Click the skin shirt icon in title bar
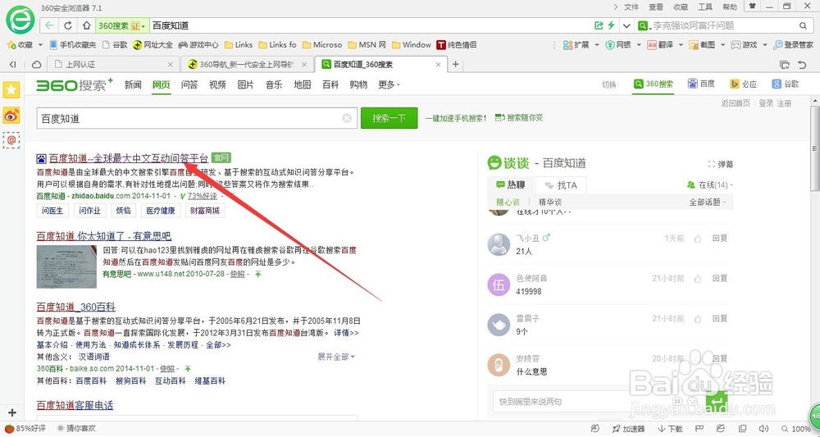The width and height of the screenshot is (820, 437). [x=752, y=7]
